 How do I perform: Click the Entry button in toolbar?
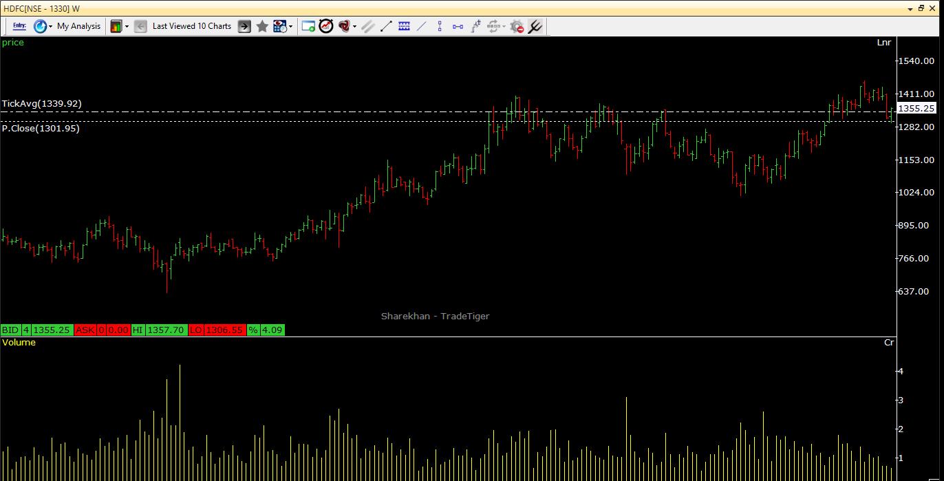(19, 26)
